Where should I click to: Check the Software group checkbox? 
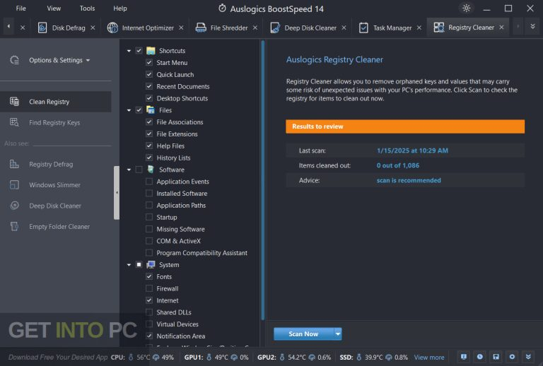coord(139,170)
